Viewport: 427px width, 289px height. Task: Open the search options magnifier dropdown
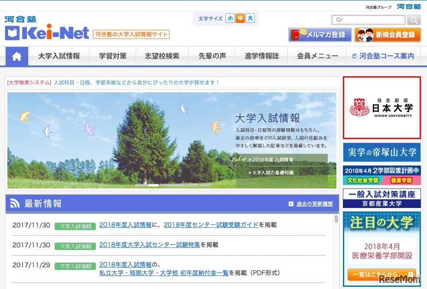339,20
